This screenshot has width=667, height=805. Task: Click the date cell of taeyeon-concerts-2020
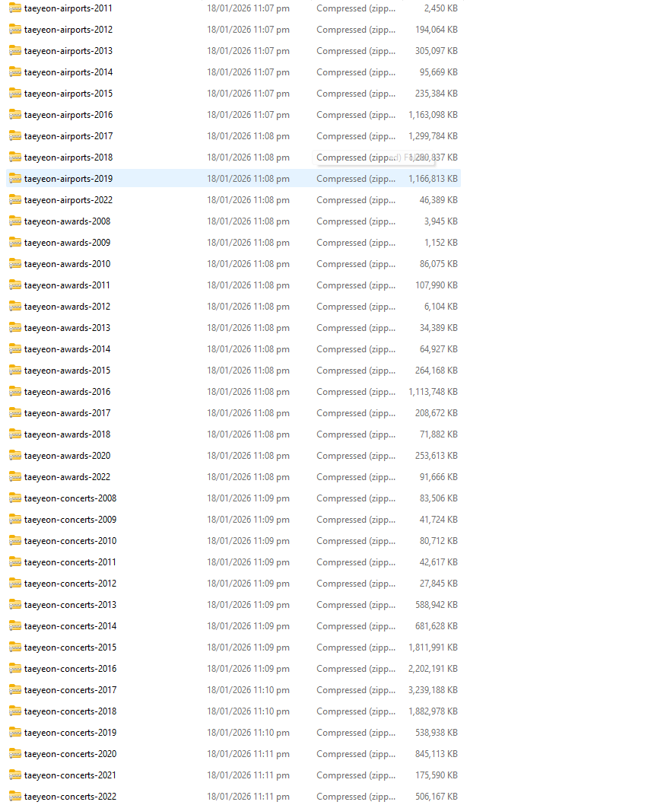(249, 754)
